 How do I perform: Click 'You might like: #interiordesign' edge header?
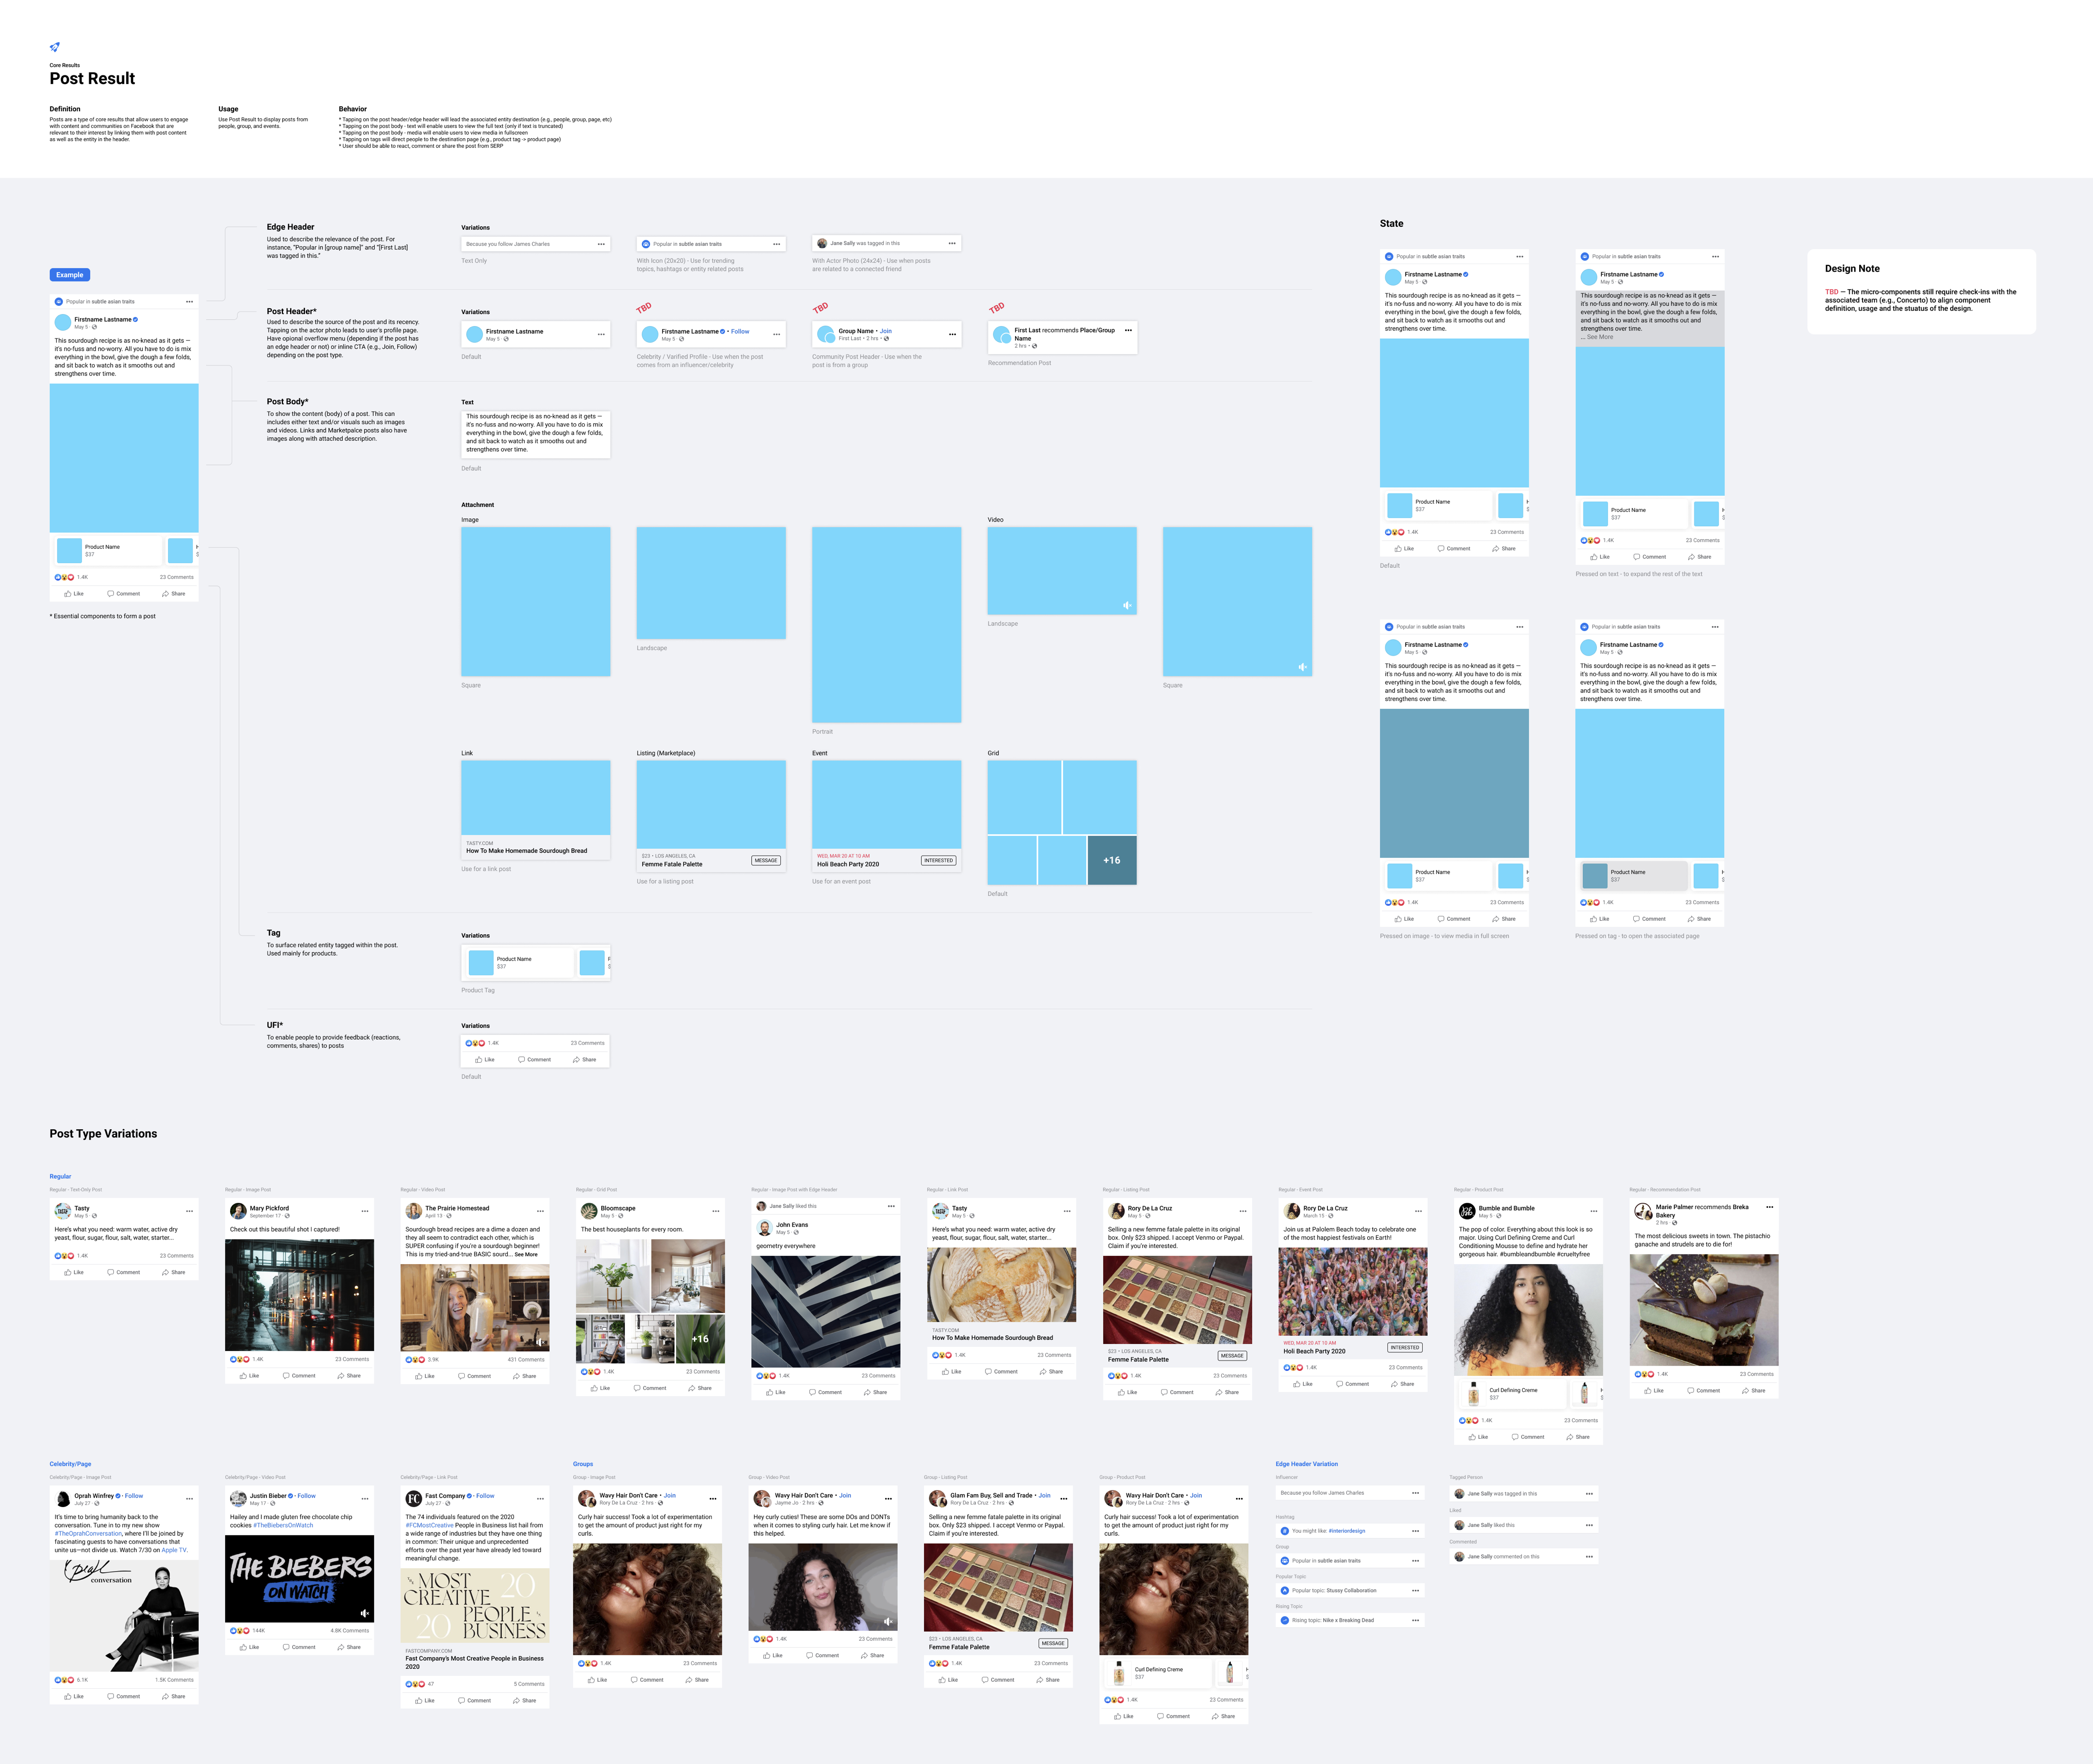click(1350, 1531)
